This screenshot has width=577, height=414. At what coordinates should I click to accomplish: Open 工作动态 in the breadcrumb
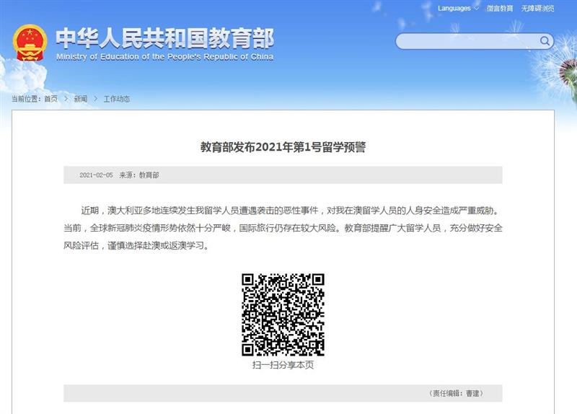point(117,99)
